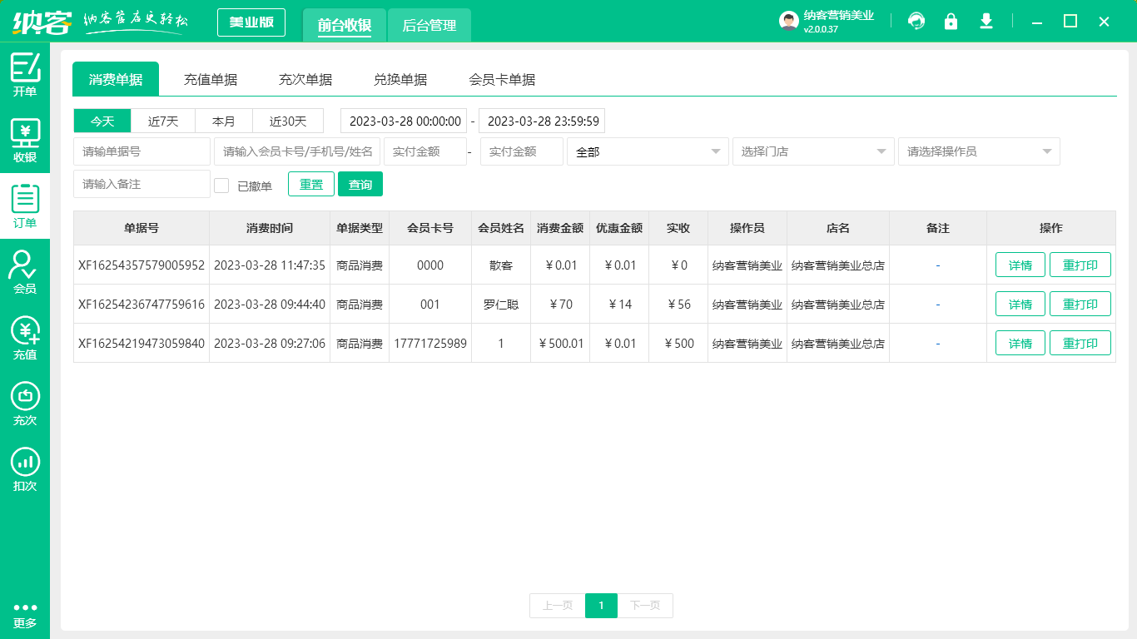Open the 请选择操作员 operator dropdown

pos(979,151)
